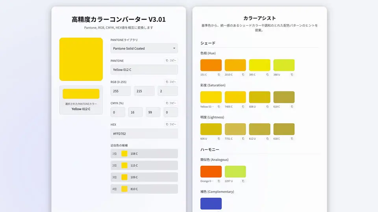The width and height of the screenshot is (378, 212).
Task: Copy the 2297 U color code icon
Action: coord(243,181)
